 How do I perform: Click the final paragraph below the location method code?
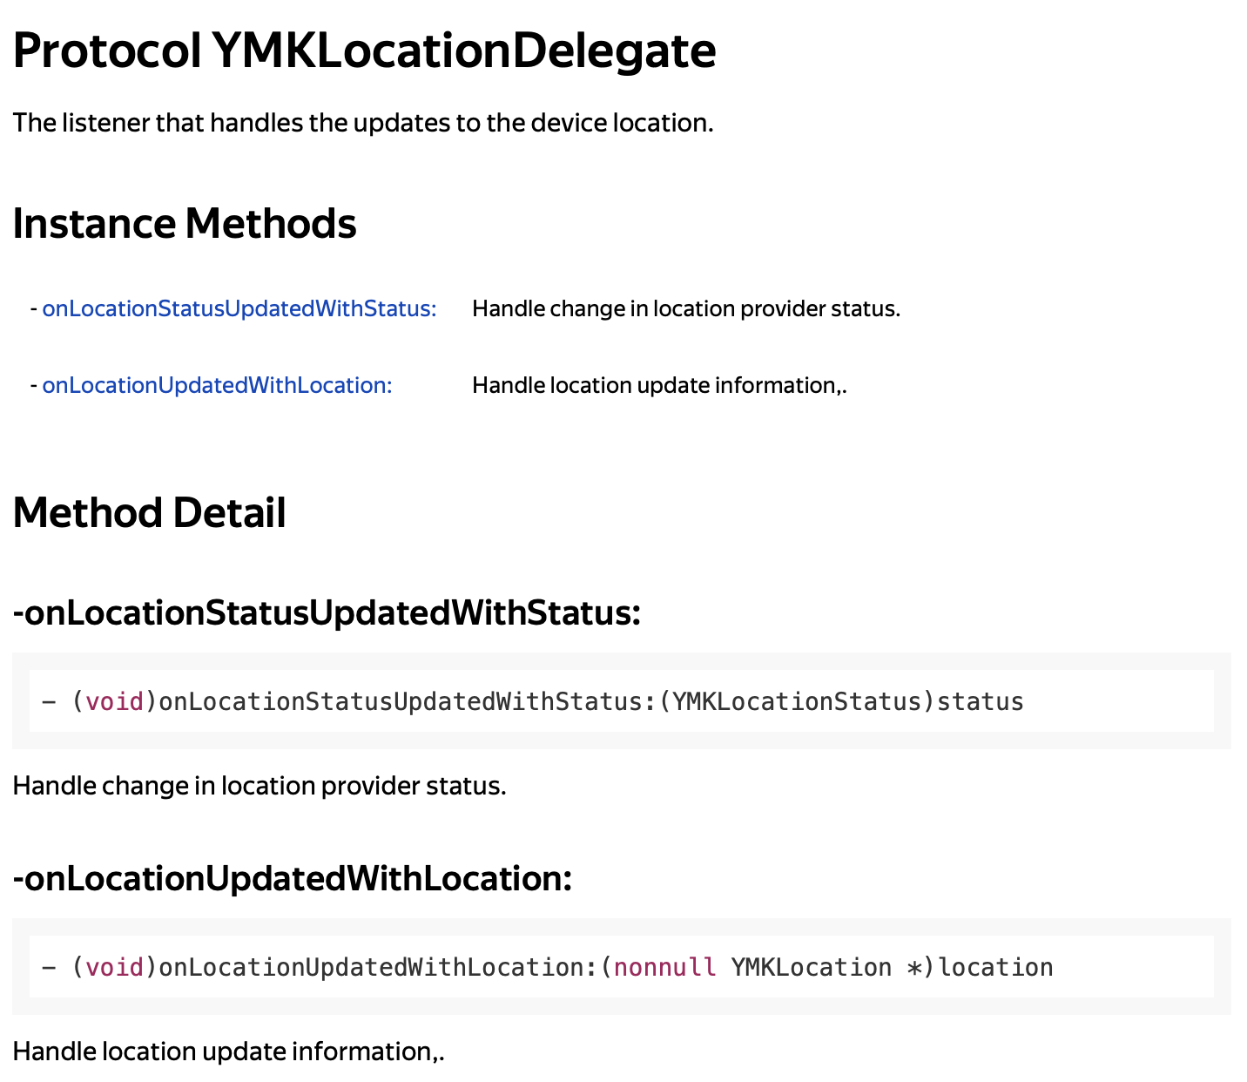[x=229, y=1052]
